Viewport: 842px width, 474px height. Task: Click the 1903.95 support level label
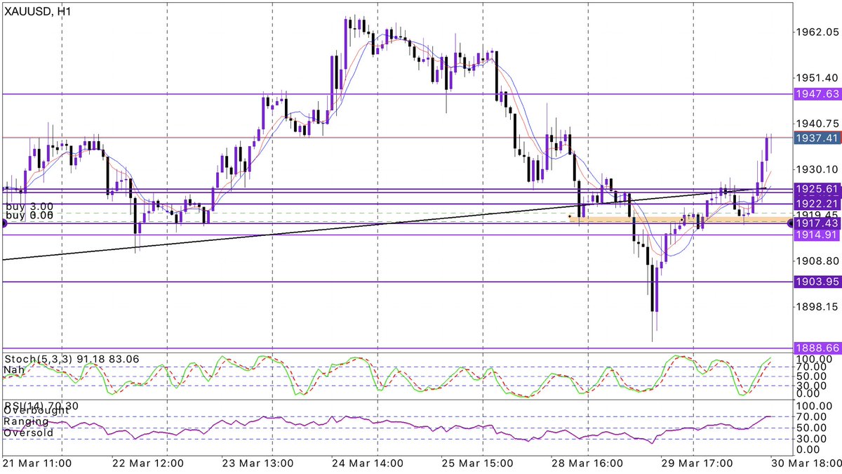pyautogui.click(x=817, y=282)
